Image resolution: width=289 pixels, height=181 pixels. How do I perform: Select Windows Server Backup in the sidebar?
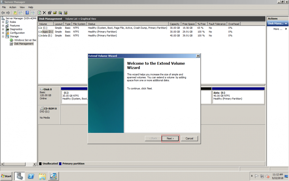coord(25,40)
